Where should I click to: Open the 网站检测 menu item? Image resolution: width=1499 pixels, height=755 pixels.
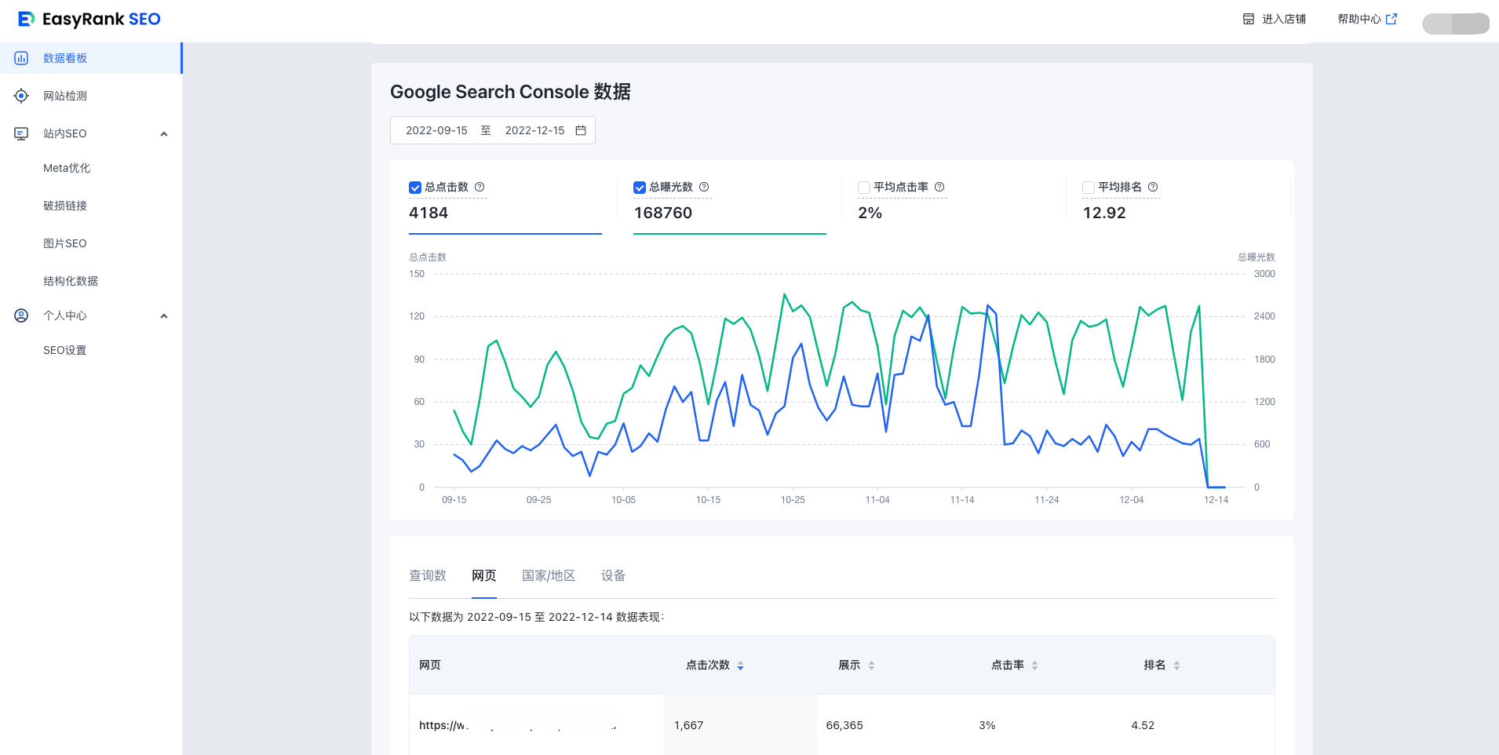[x=91, y=96]
